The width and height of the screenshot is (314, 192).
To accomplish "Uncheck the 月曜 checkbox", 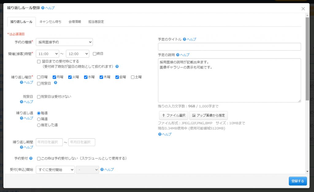I will [54, 77].
